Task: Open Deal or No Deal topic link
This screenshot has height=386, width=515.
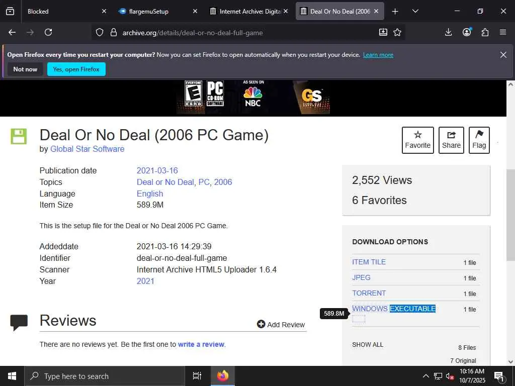Action: click(x=165, y=182)
